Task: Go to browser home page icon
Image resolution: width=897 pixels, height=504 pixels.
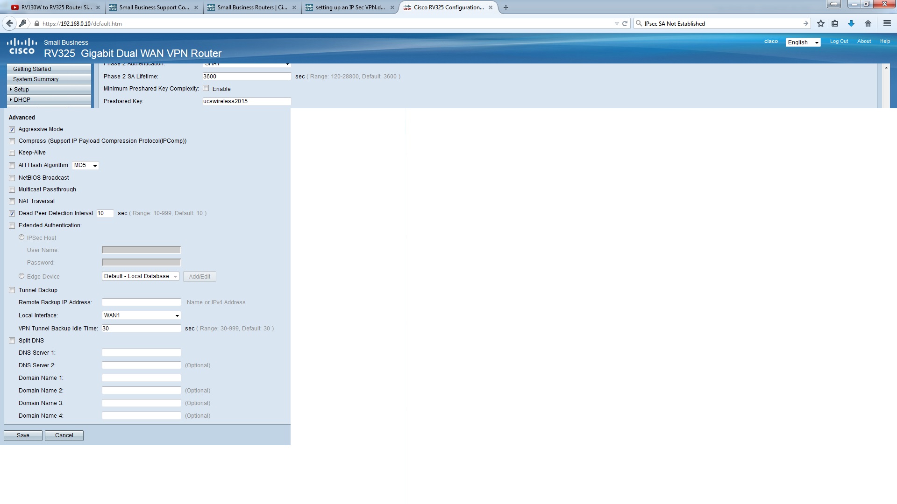Action: pyautogui.click(x=868, y=23)
